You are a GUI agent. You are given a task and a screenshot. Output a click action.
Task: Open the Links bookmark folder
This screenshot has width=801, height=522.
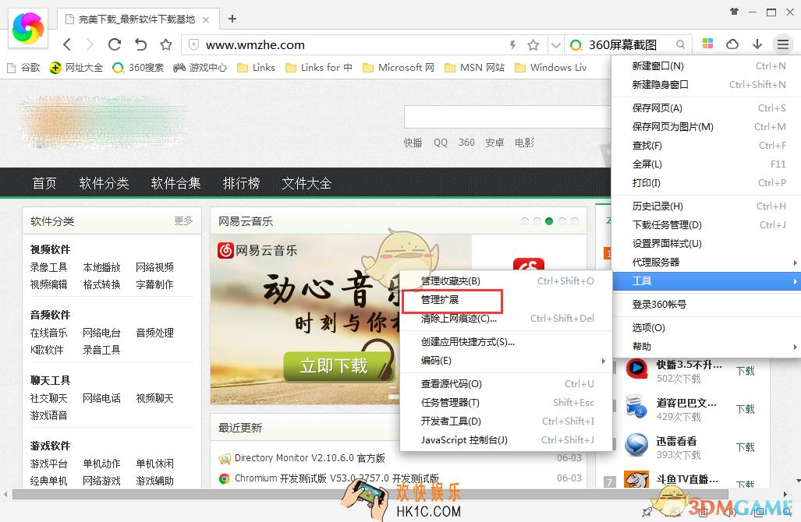pyautogui.click(x=256, y=67)
